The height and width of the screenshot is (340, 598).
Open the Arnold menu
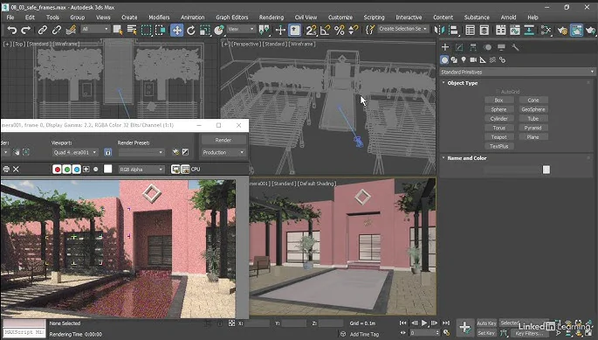coord(508,17)
